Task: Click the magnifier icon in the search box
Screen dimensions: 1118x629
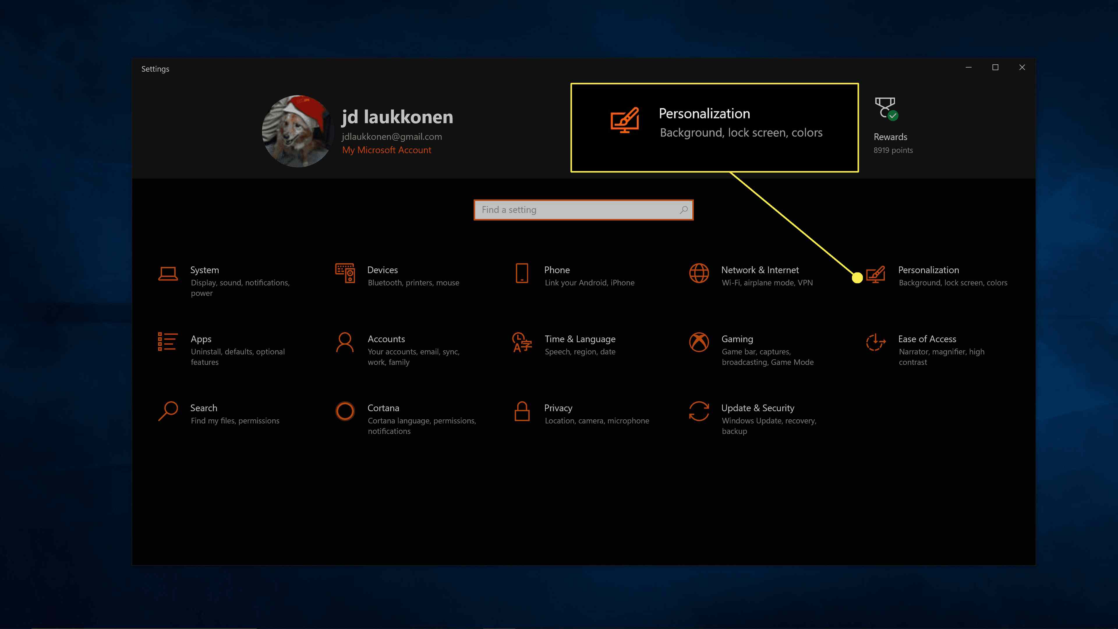Action: [684, 210]
